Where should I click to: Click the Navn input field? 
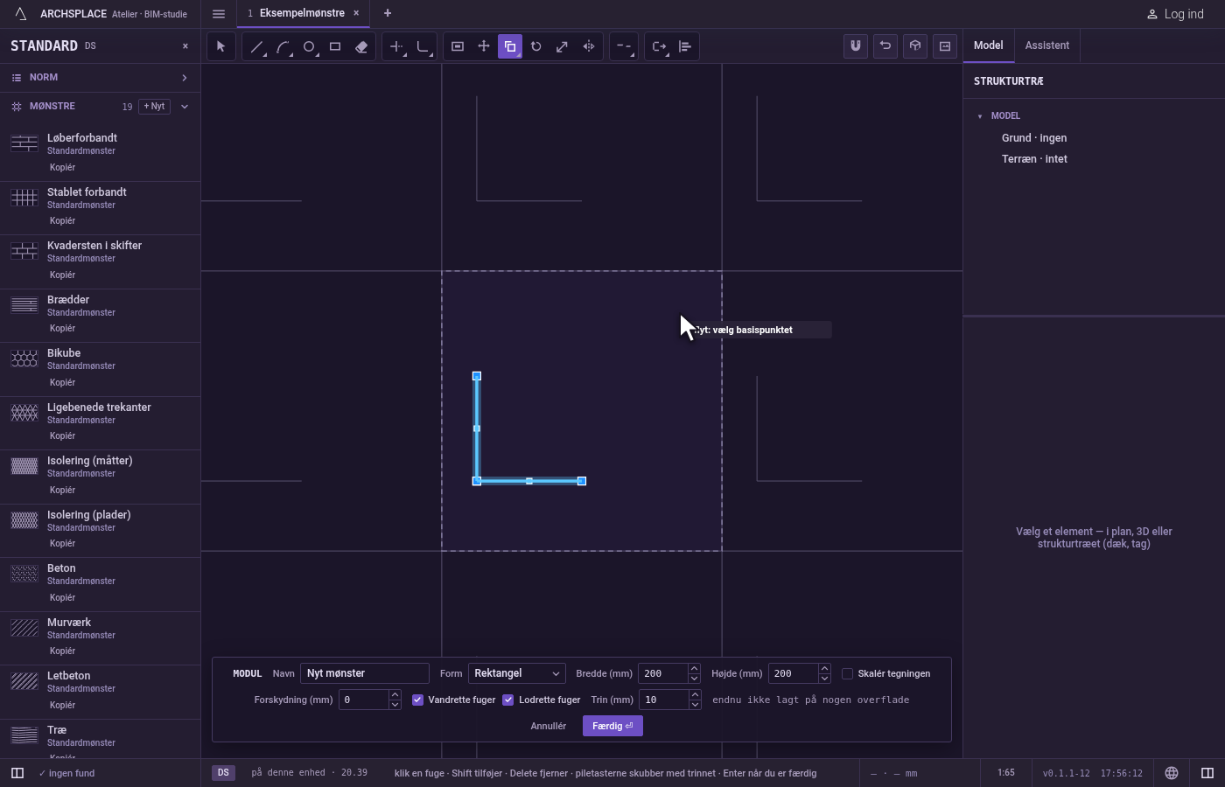point(365,673)
